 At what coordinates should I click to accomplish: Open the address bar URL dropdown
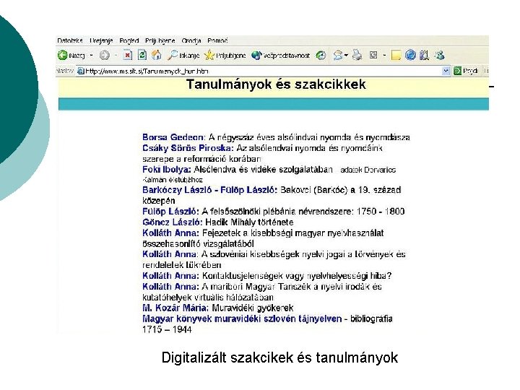446,71
